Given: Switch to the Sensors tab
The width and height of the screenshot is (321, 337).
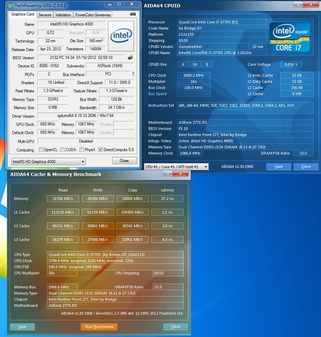Looking at the screenshot, I should click(x=45, y=15).
